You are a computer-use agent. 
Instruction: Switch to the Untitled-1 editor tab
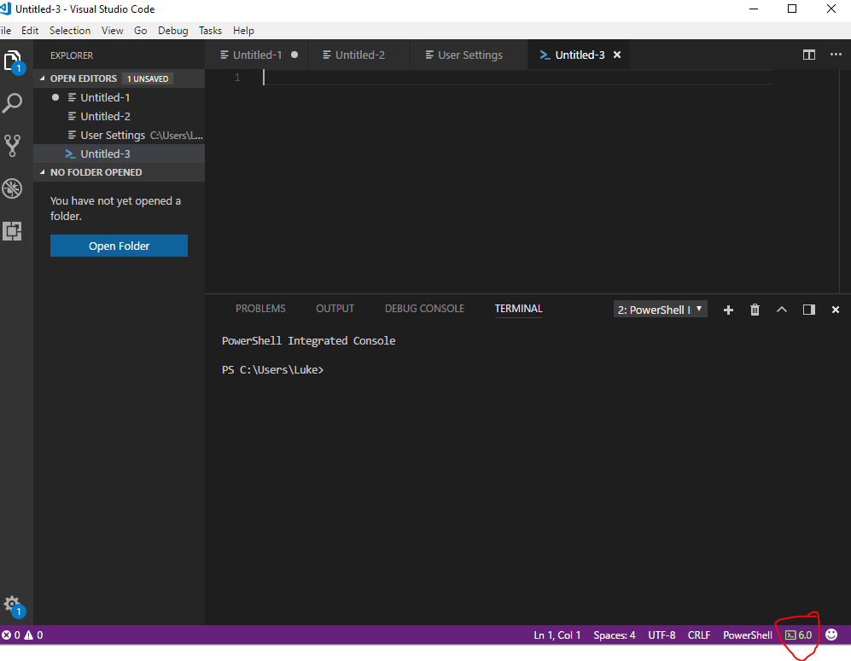point(256,55)
